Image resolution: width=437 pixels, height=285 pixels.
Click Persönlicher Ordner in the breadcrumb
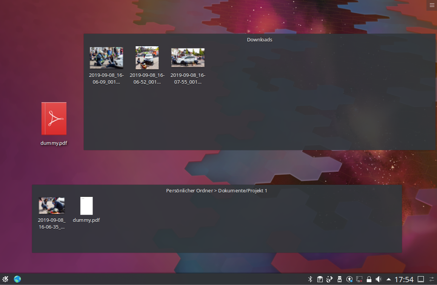tap(189, 191)
